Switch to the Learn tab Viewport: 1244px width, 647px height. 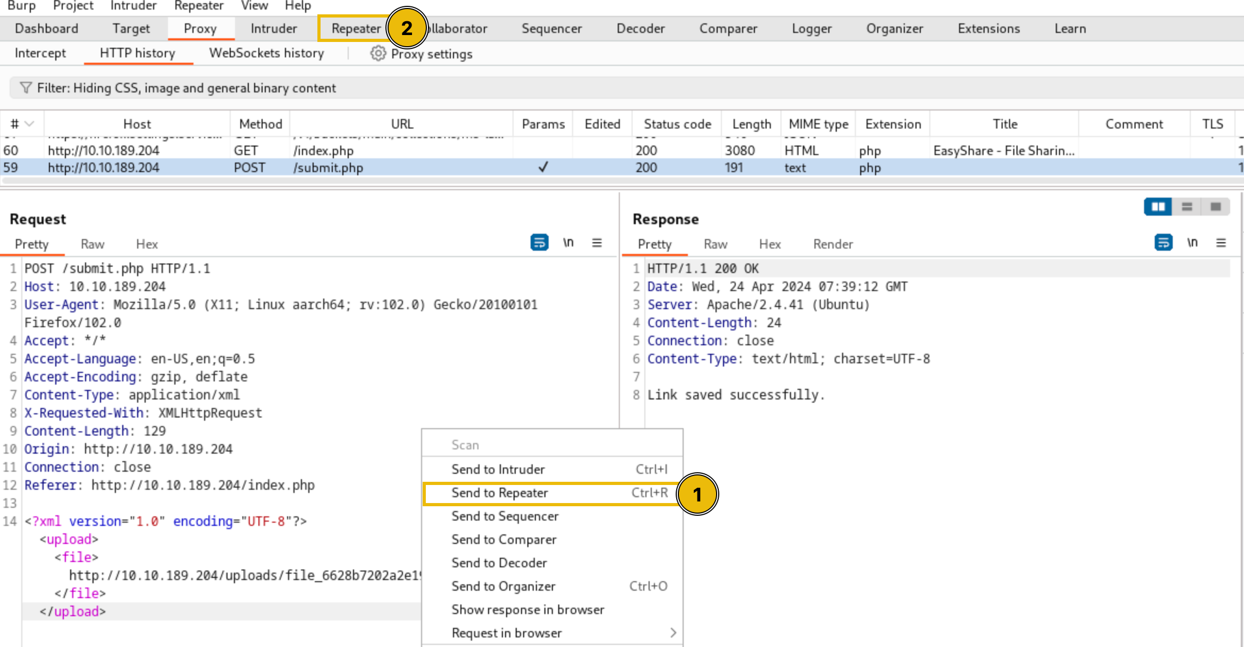(1070, 29)
